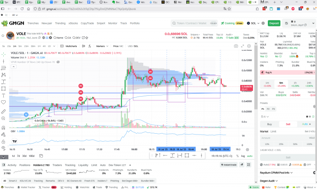Collapse the bottom tabs panel arrow
Viewport: 317px width, 189px height.
130,165
